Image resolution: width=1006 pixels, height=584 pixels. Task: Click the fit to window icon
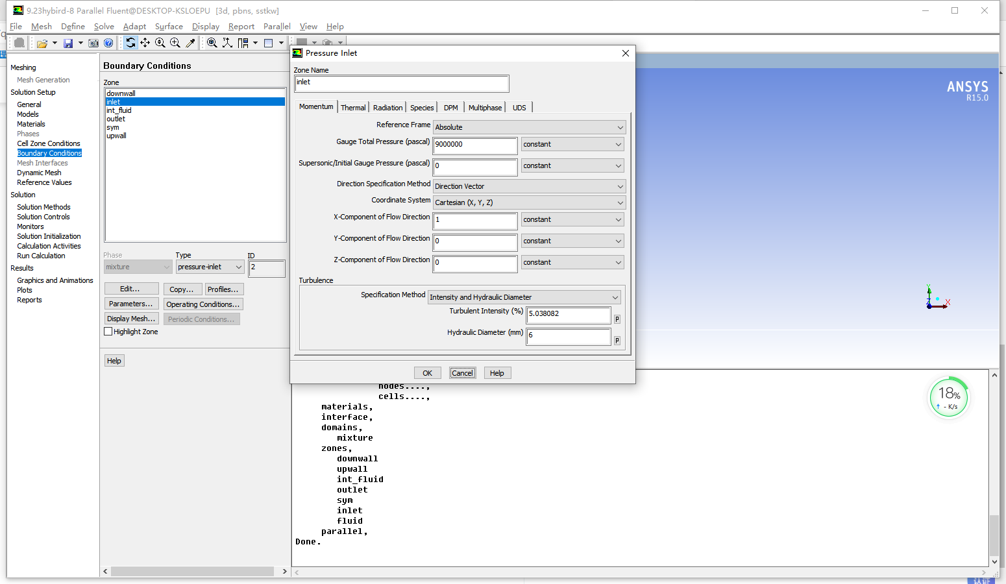(x=212, y=43)
